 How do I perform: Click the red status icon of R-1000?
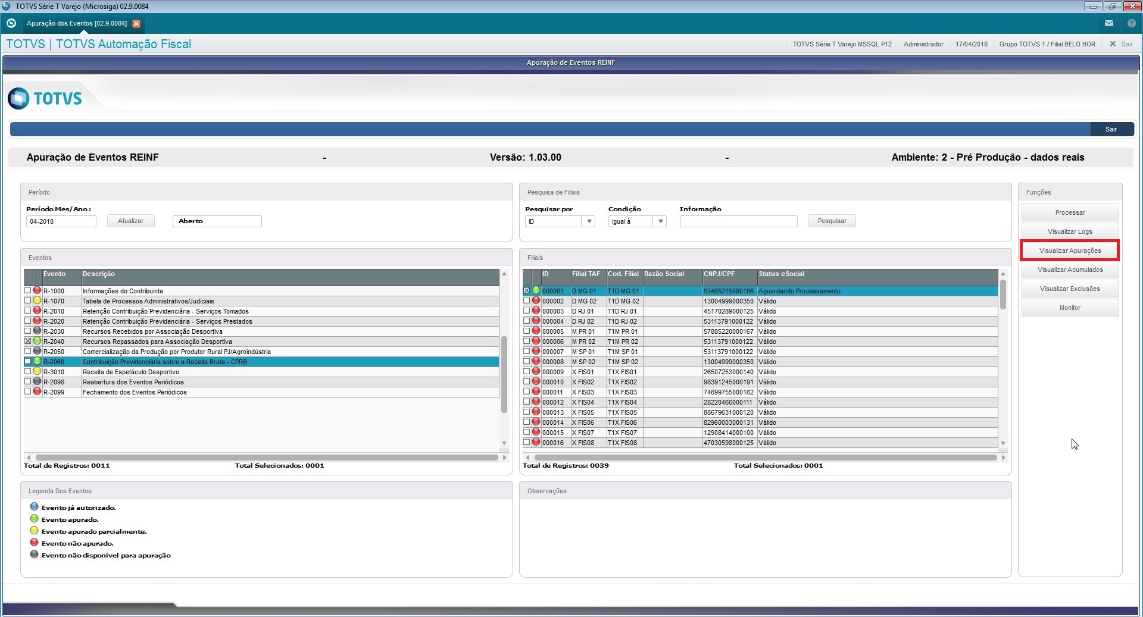[37, 291]
